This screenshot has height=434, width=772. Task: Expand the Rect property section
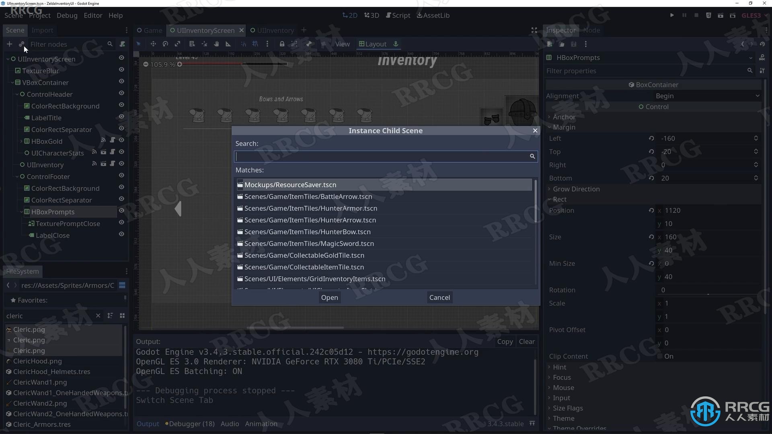[560, 199]
